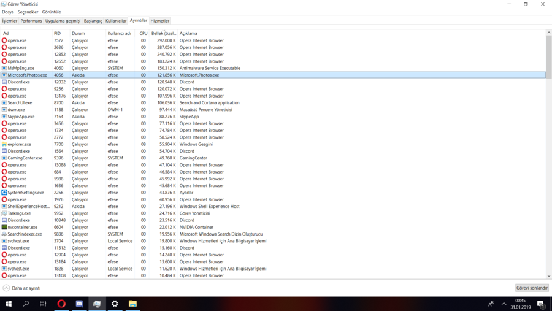
Task: Open notification center icon
Action: point(541,304)
